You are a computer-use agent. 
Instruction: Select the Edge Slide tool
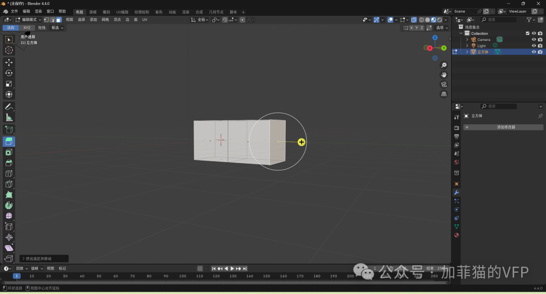(9, 226)
